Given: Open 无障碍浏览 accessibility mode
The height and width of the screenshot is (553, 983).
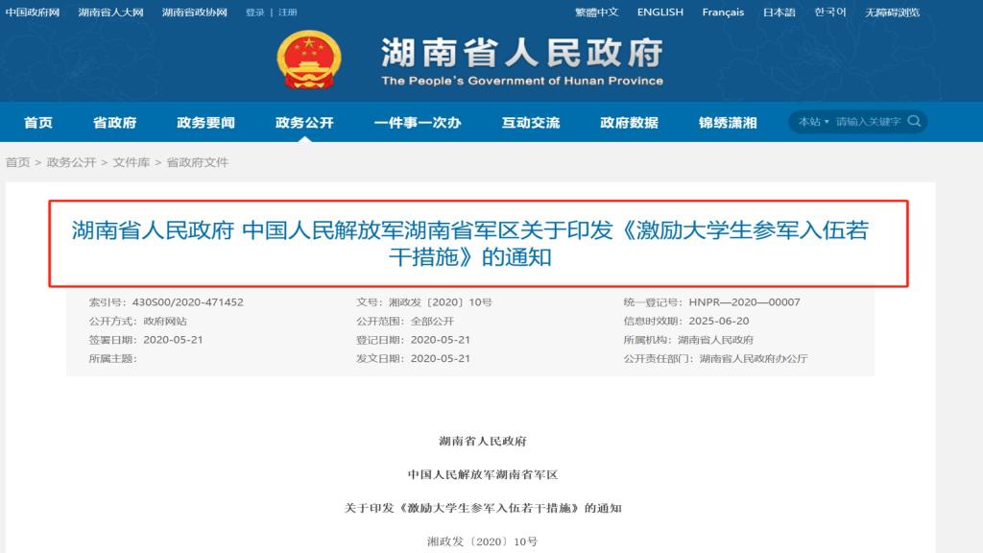Looking at the screenshot, I should coord(892,12).
